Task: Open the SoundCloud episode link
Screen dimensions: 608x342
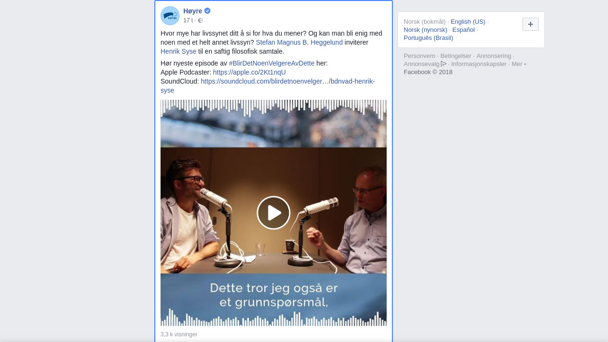Action: point(268,85)
